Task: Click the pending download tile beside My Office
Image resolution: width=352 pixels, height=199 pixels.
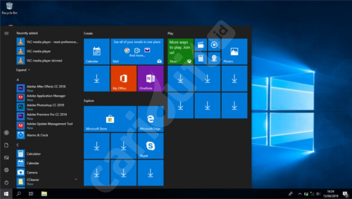Action: (x=97, y=79)
